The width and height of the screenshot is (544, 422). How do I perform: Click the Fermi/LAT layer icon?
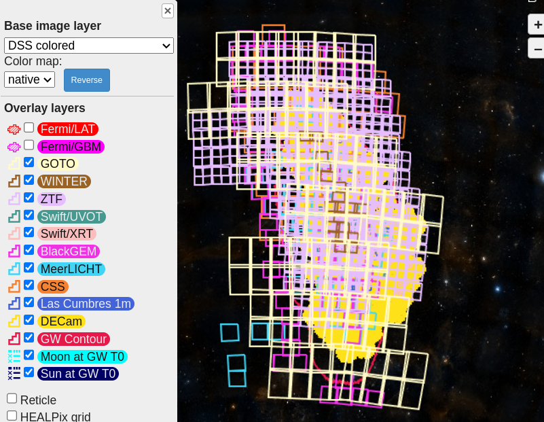[14, 129]
